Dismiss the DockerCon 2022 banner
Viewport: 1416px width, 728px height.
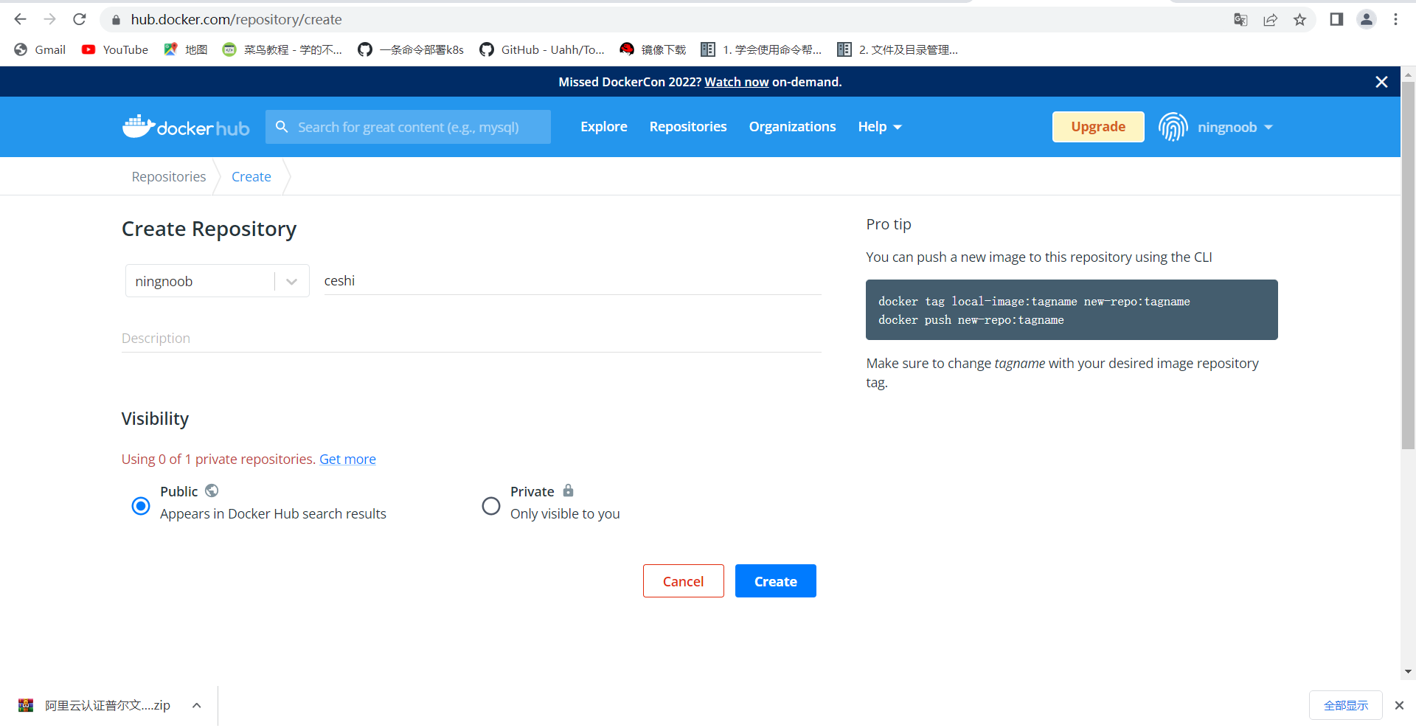point(1382,82)
